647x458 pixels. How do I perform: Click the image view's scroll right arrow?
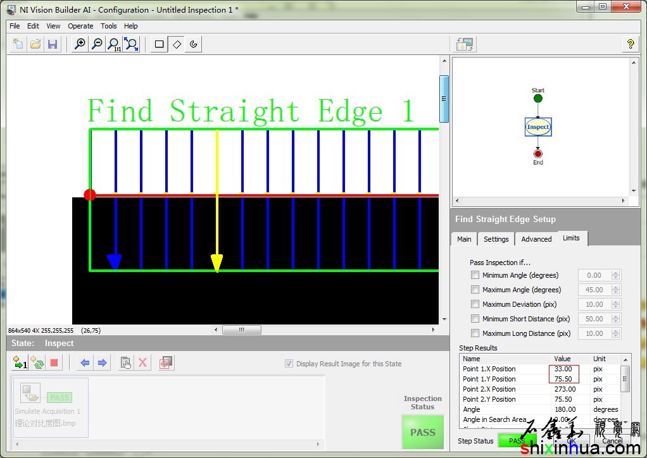[x=433, y=330]
